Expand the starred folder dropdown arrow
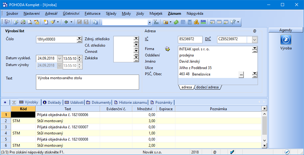The height and width of the screenshot is (155, 304). tap(170, 22)
